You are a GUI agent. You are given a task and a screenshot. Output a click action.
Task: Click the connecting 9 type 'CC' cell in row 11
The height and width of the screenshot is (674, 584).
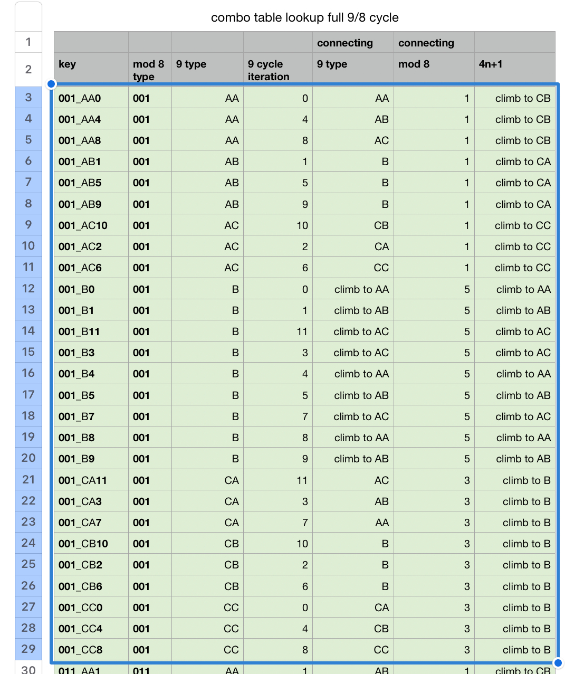[x=381, y=268]
